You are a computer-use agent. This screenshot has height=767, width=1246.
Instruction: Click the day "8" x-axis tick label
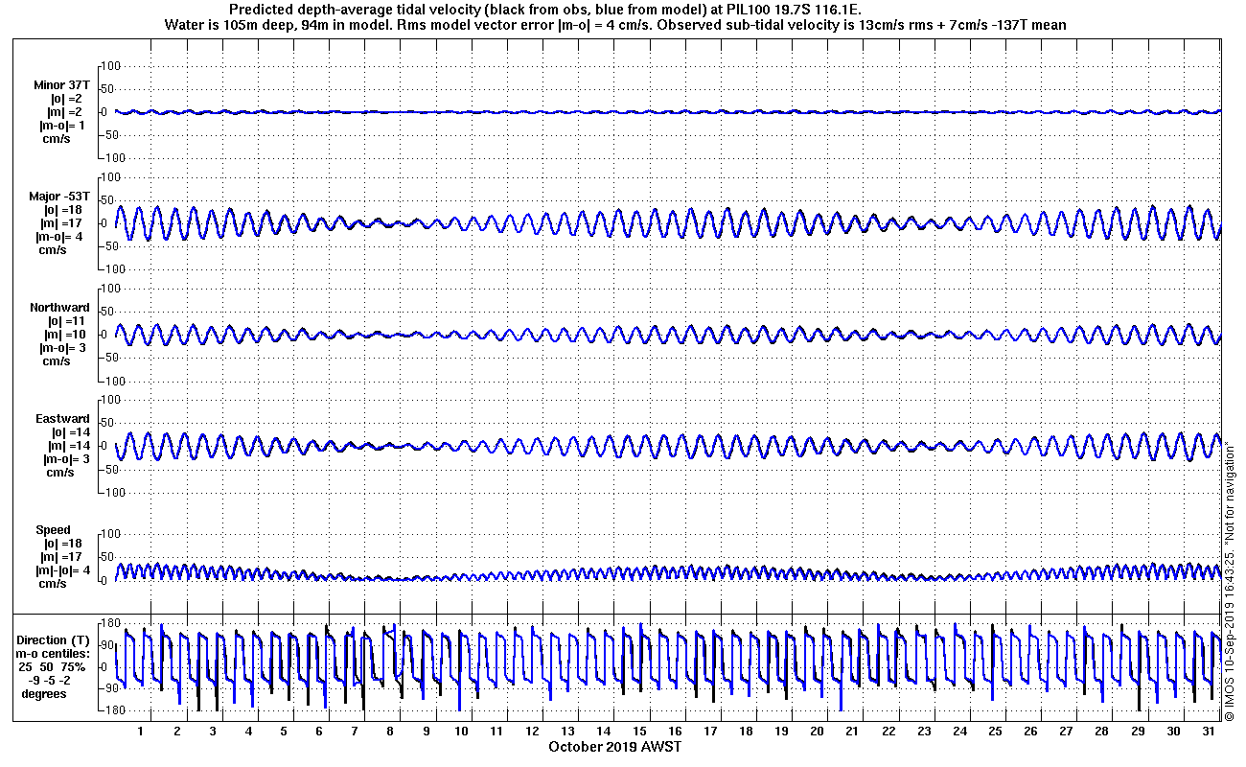pyautogui.click(x=390, y=731)
